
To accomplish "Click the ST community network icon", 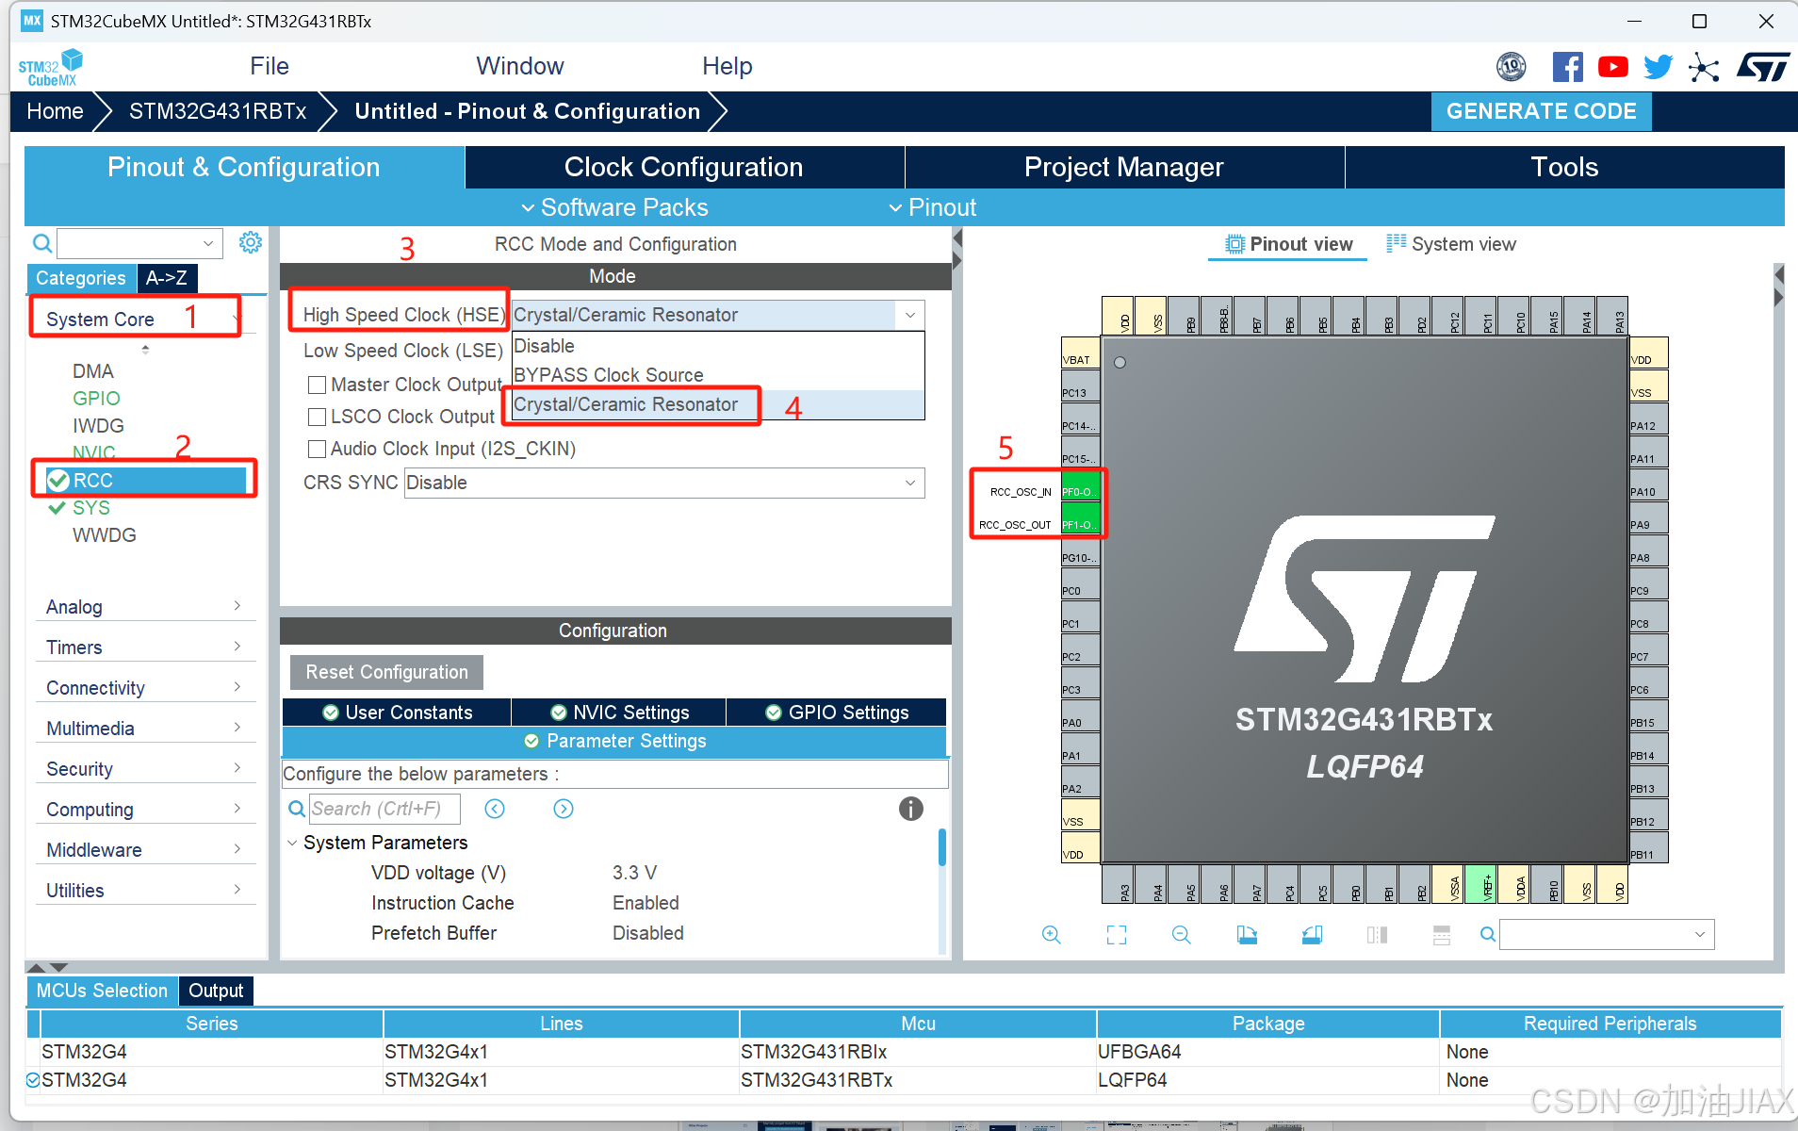I will (x=1704, y=67).
